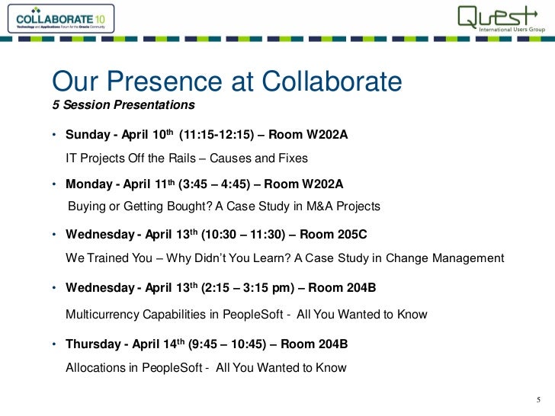Screen dimensions: 555x416
Task: Select Allocations in PeopleSoft line
Action: (206, 367)
